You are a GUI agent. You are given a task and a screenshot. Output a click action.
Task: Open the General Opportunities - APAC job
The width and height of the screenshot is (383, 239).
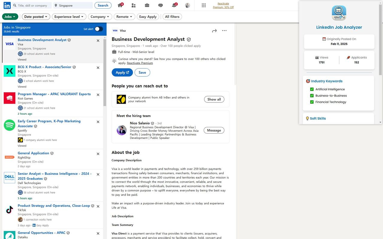tap(42, 233)
